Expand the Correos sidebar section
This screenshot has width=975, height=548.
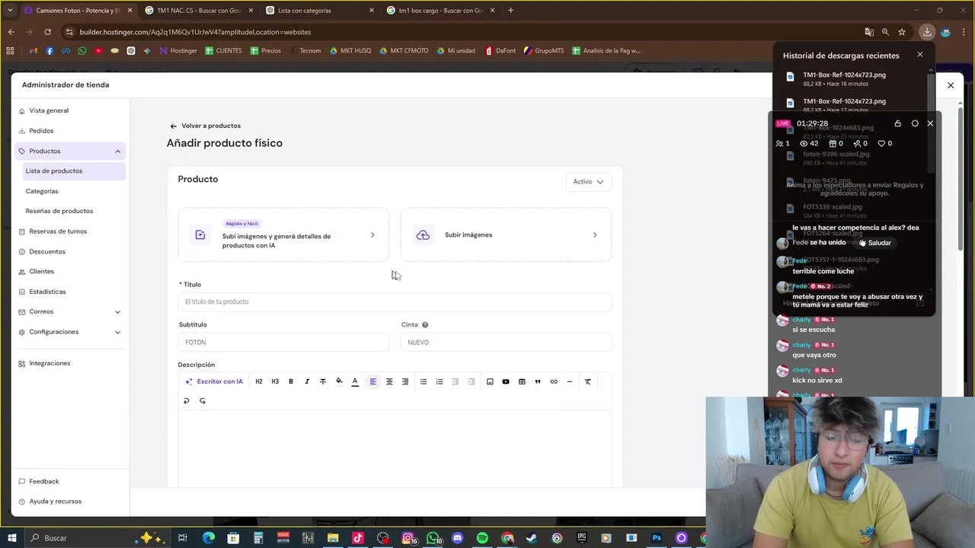point(117,312)
